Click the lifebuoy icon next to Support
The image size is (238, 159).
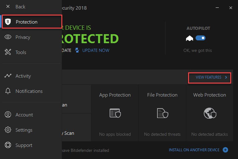coord(8,145)
